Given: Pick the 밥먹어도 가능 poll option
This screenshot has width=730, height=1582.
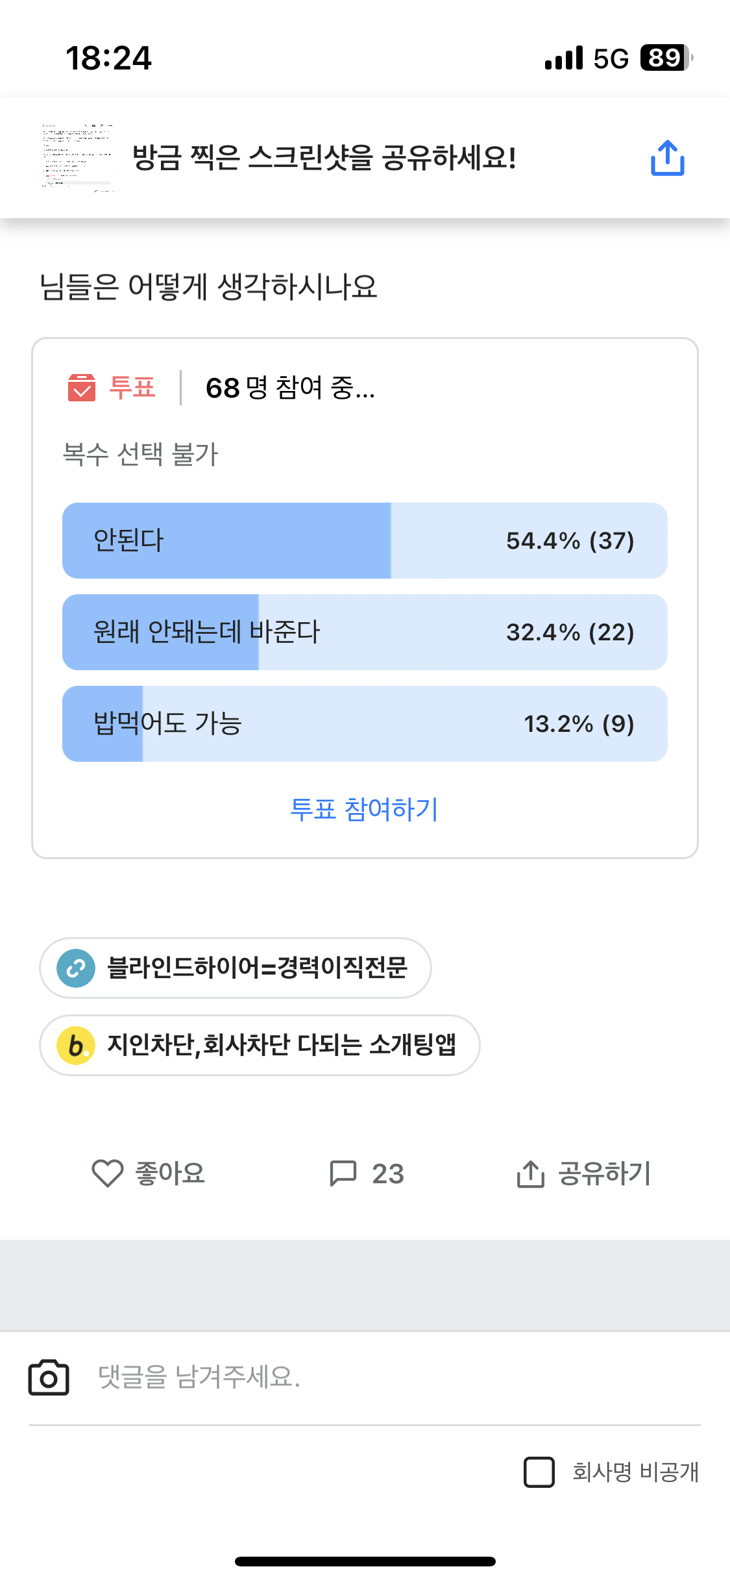Looking at the screenshot, I should (x=365, y=723).
